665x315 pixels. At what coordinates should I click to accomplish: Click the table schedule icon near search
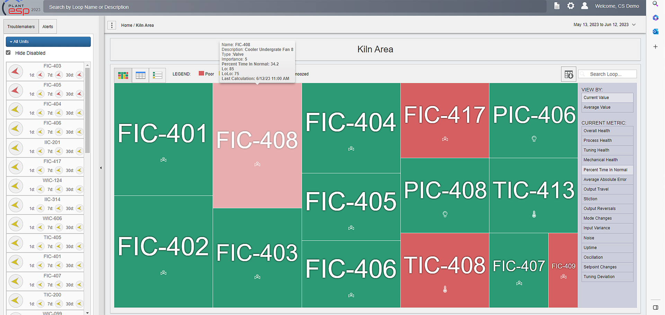click(x=568, y=74)
